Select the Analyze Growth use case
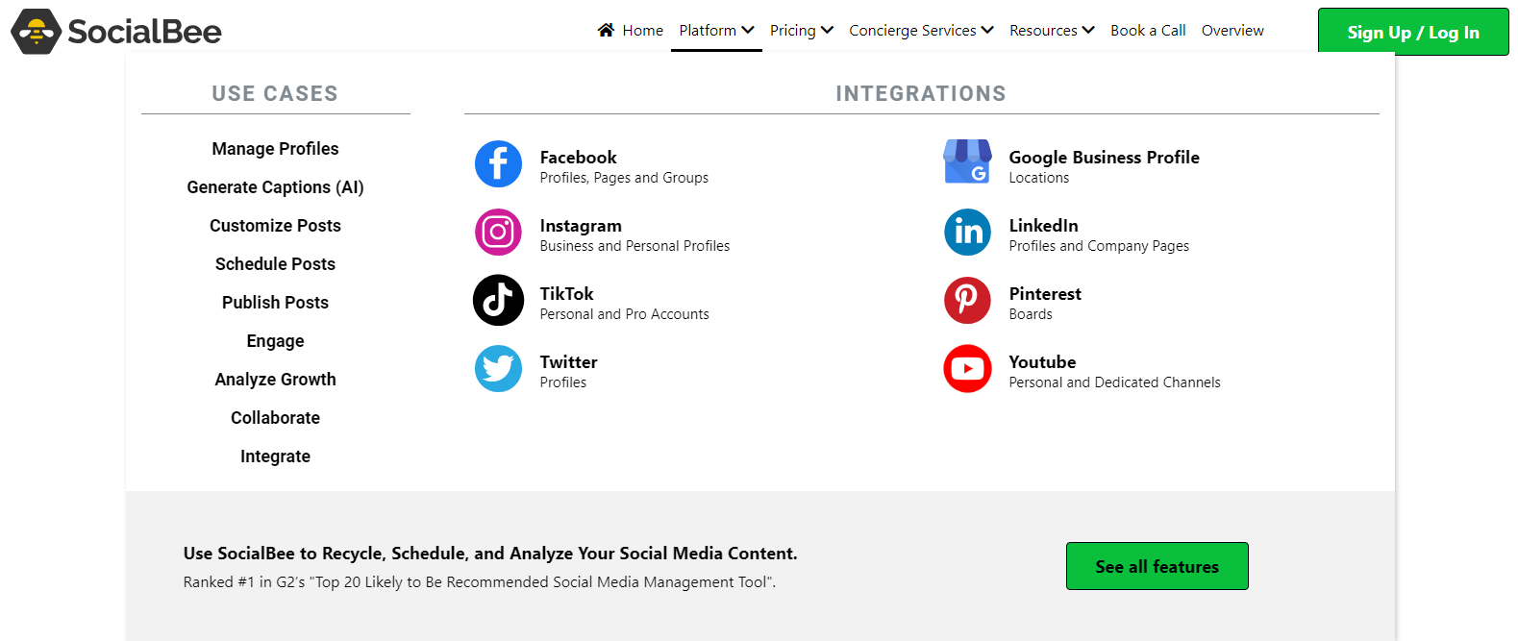 tap(275, 380)
